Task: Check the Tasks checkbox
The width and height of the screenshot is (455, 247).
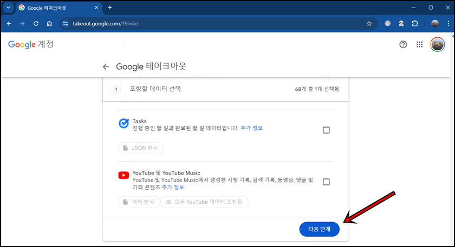Action: (x=326, y=130)
